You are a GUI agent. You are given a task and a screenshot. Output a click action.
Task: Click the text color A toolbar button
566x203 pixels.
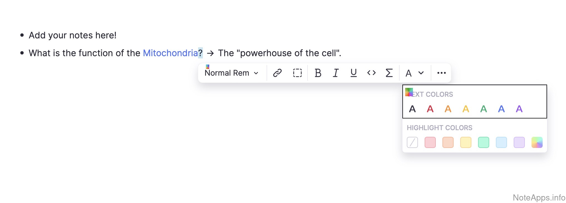(x=408, y=73)
